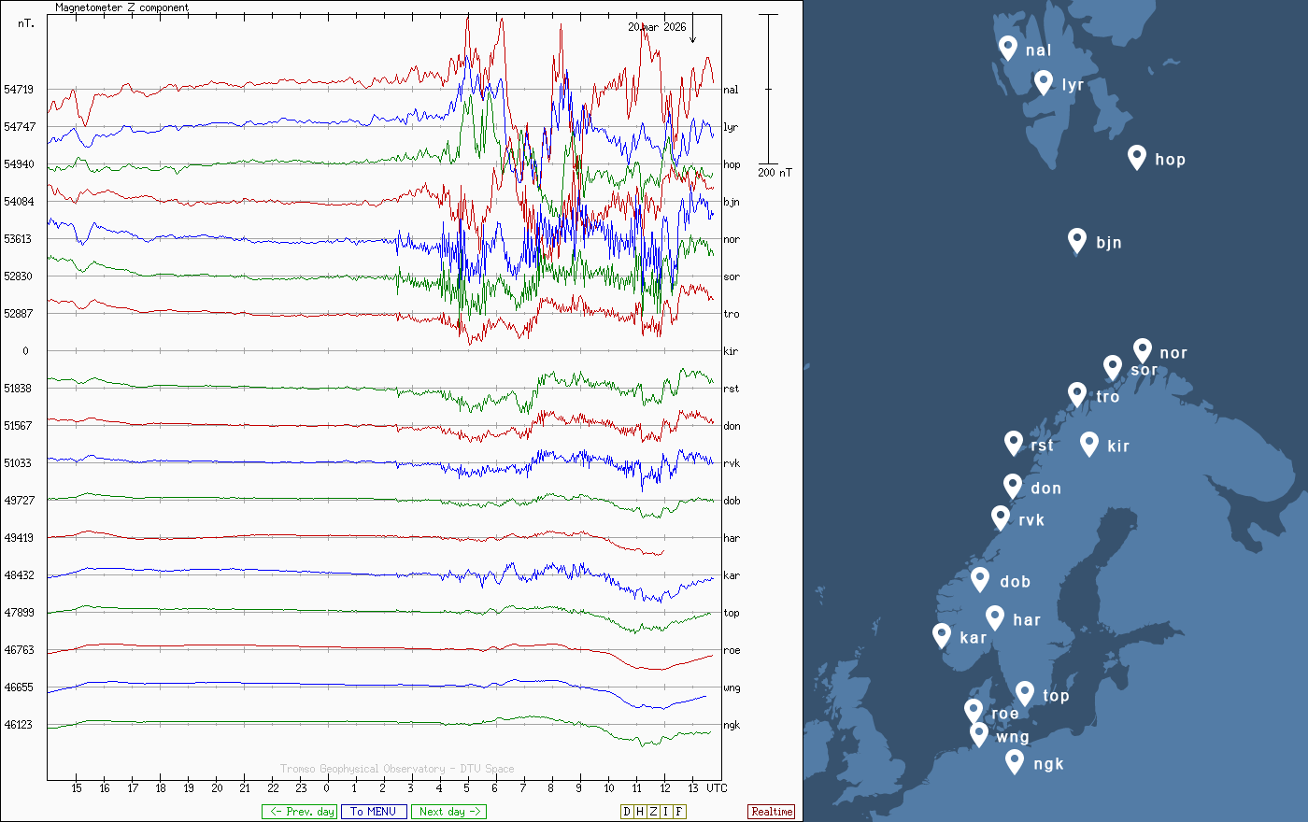Select the rst map pin marker
This screenshot has width=1308, height=822.
[x=1014, y=443]
